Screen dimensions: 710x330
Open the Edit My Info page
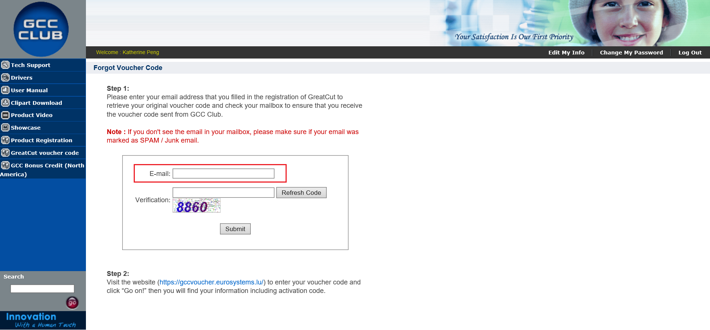tap(566, 53)
